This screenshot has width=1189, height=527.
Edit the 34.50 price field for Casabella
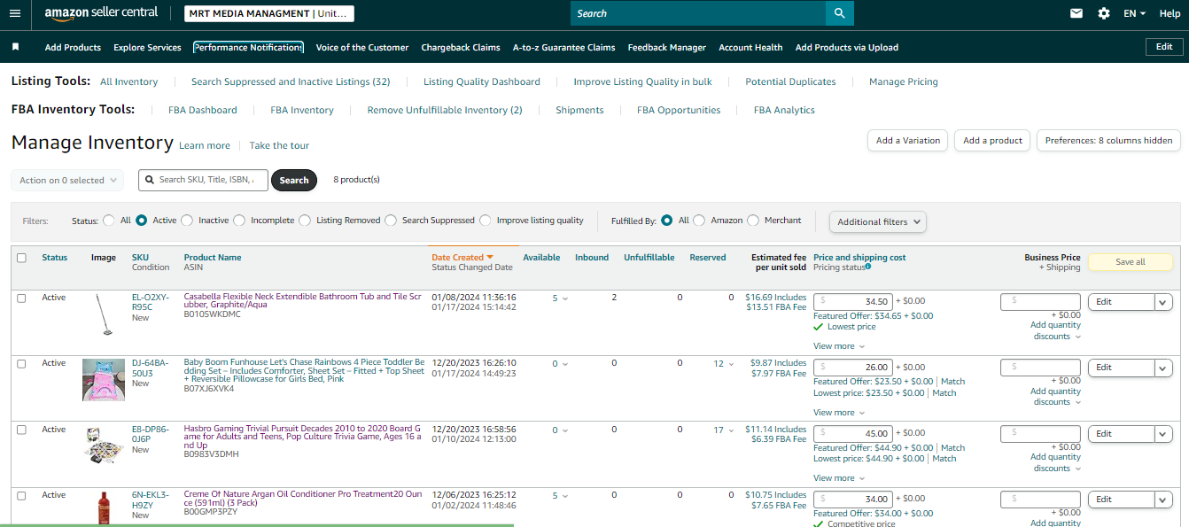pos(853,302)
